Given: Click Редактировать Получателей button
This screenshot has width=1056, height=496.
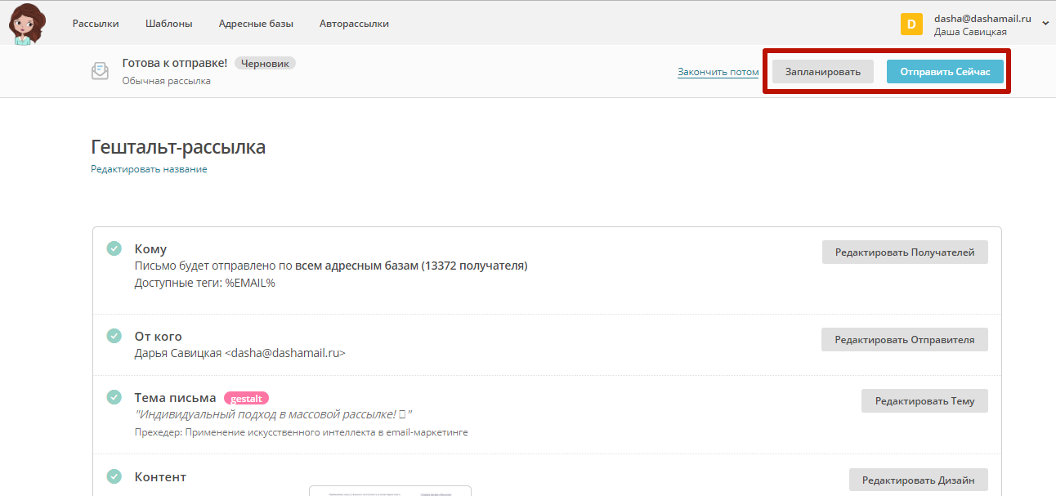Looking at the screenshot, I should pos(904,252).
